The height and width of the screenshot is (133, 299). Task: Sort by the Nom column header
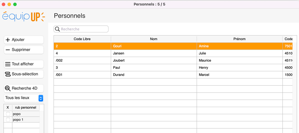(154, 39)
